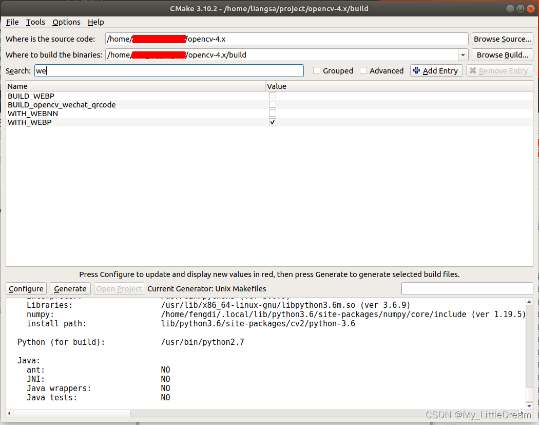Click the Remove Entry button
The image size is (539, 425).
click(498, 71)
